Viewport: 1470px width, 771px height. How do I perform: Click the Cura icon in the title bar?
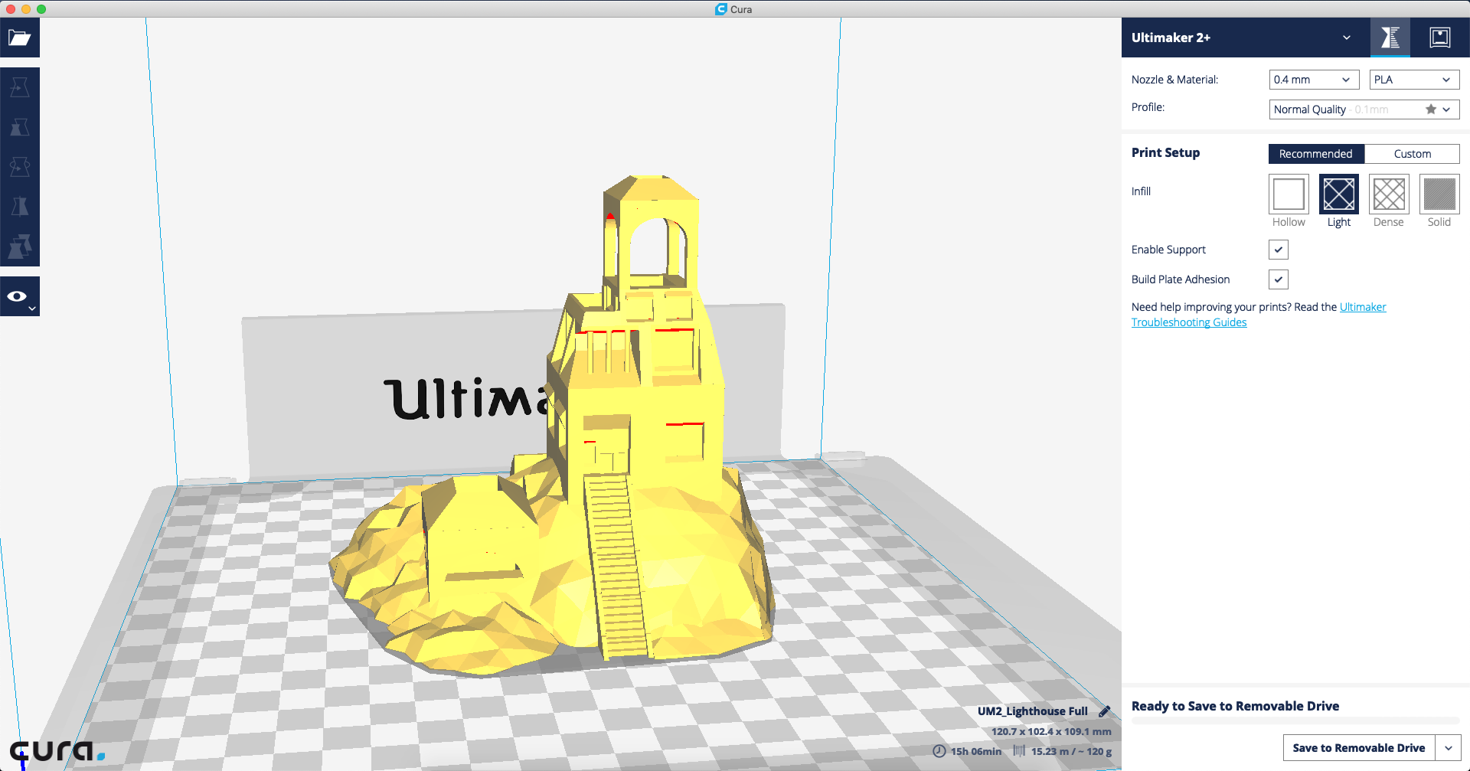pos(721,9)
